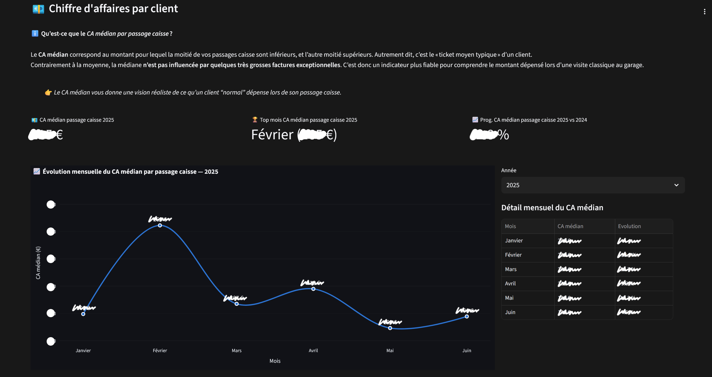Viewport: 712px width, 377px height.
Task: Select the Février data point on chart
Action: (x=160, y=225)
